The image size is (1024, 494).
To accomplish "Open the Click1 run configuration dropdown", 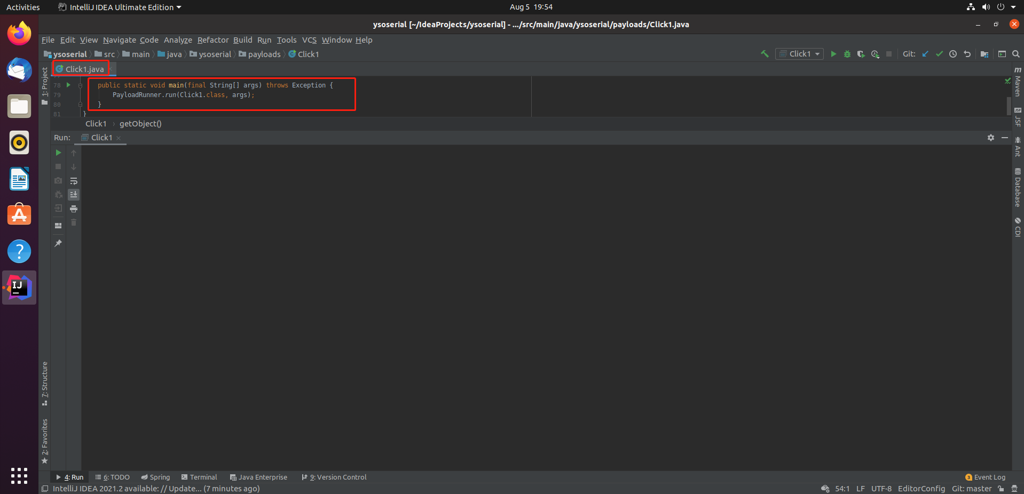I will tap(800, 54).
